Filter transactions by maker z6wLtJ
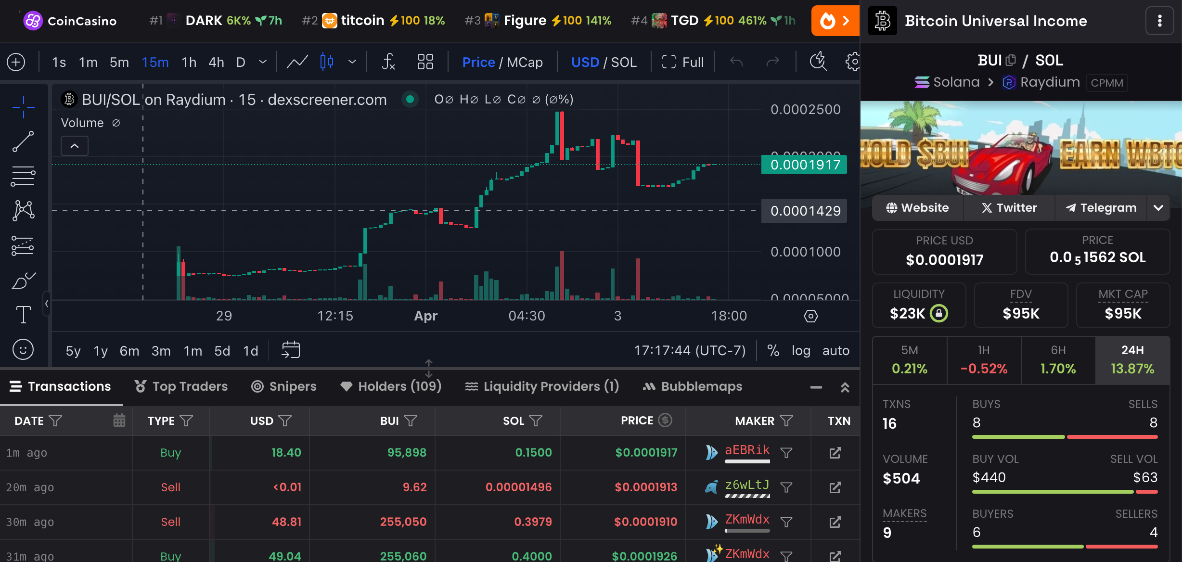This screenshot has height=562, width=1182. [x=786, y=487]
